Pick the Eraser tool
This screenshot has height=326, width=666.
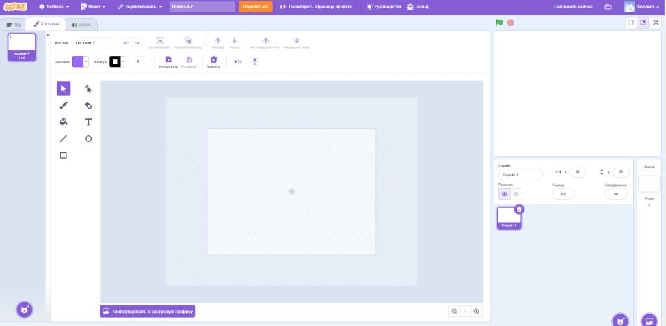[x=88, y=105]
